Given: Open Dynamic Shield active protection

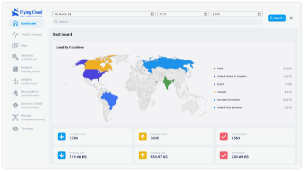Looking at the screenshot, I should click(27, 105).
